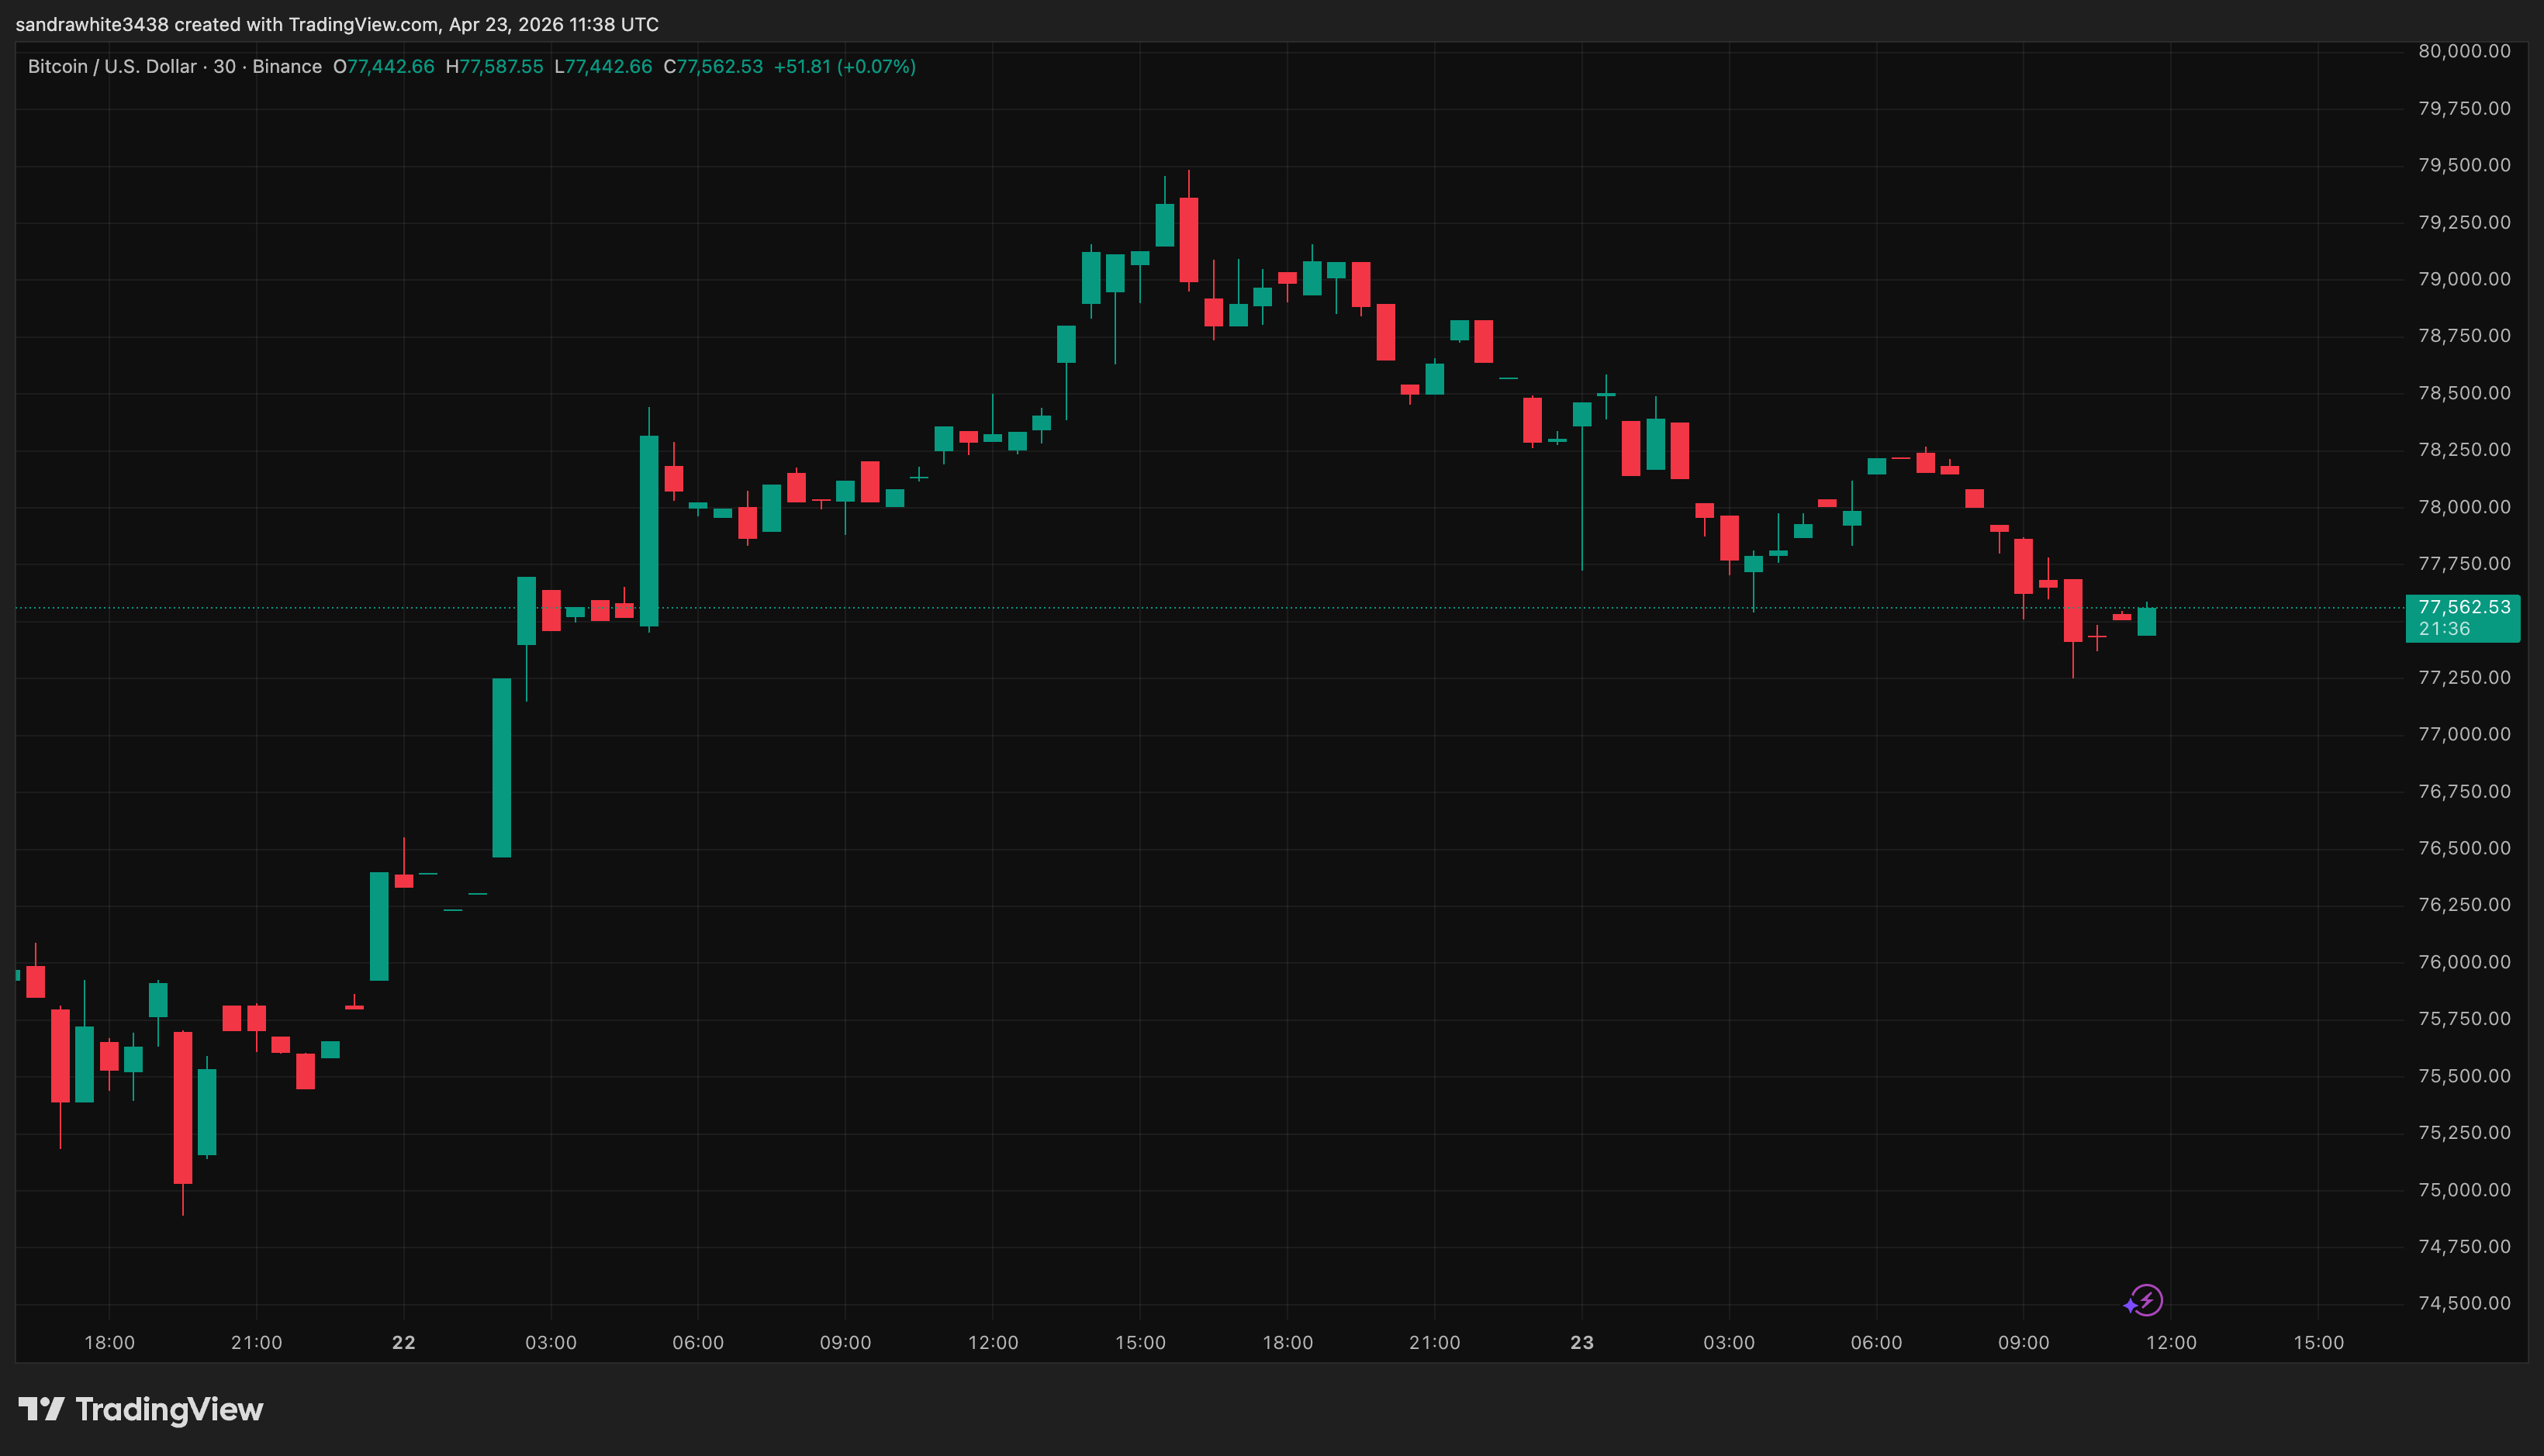Click the purple lightning quick-action icon on chart

2149,1301
